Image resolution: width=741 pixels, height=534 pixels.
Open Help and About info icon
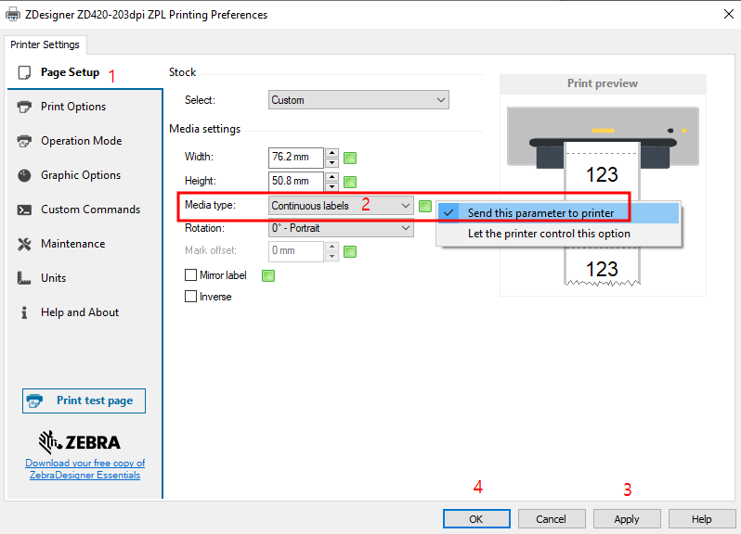(x=24, y=312)
